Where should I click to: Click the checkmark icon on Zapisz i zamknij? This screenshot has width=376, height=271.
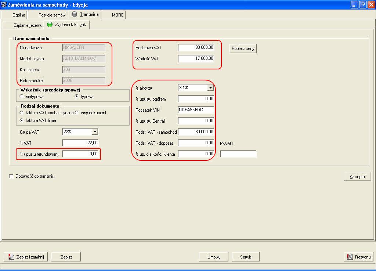click(11, 257)
